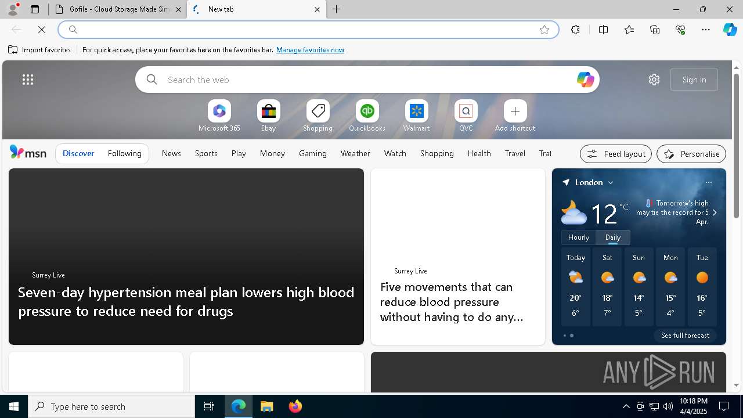Switch weather view to Hourly

click(579, 237)
